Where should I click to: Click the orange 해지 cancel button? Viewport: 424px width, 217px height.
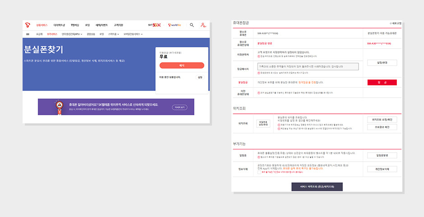coord(182,66)
